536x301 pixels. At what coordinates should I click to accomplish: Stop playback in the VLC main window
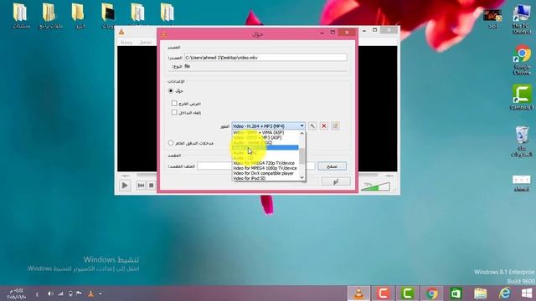pyautogui.click(x=151, y=186)
